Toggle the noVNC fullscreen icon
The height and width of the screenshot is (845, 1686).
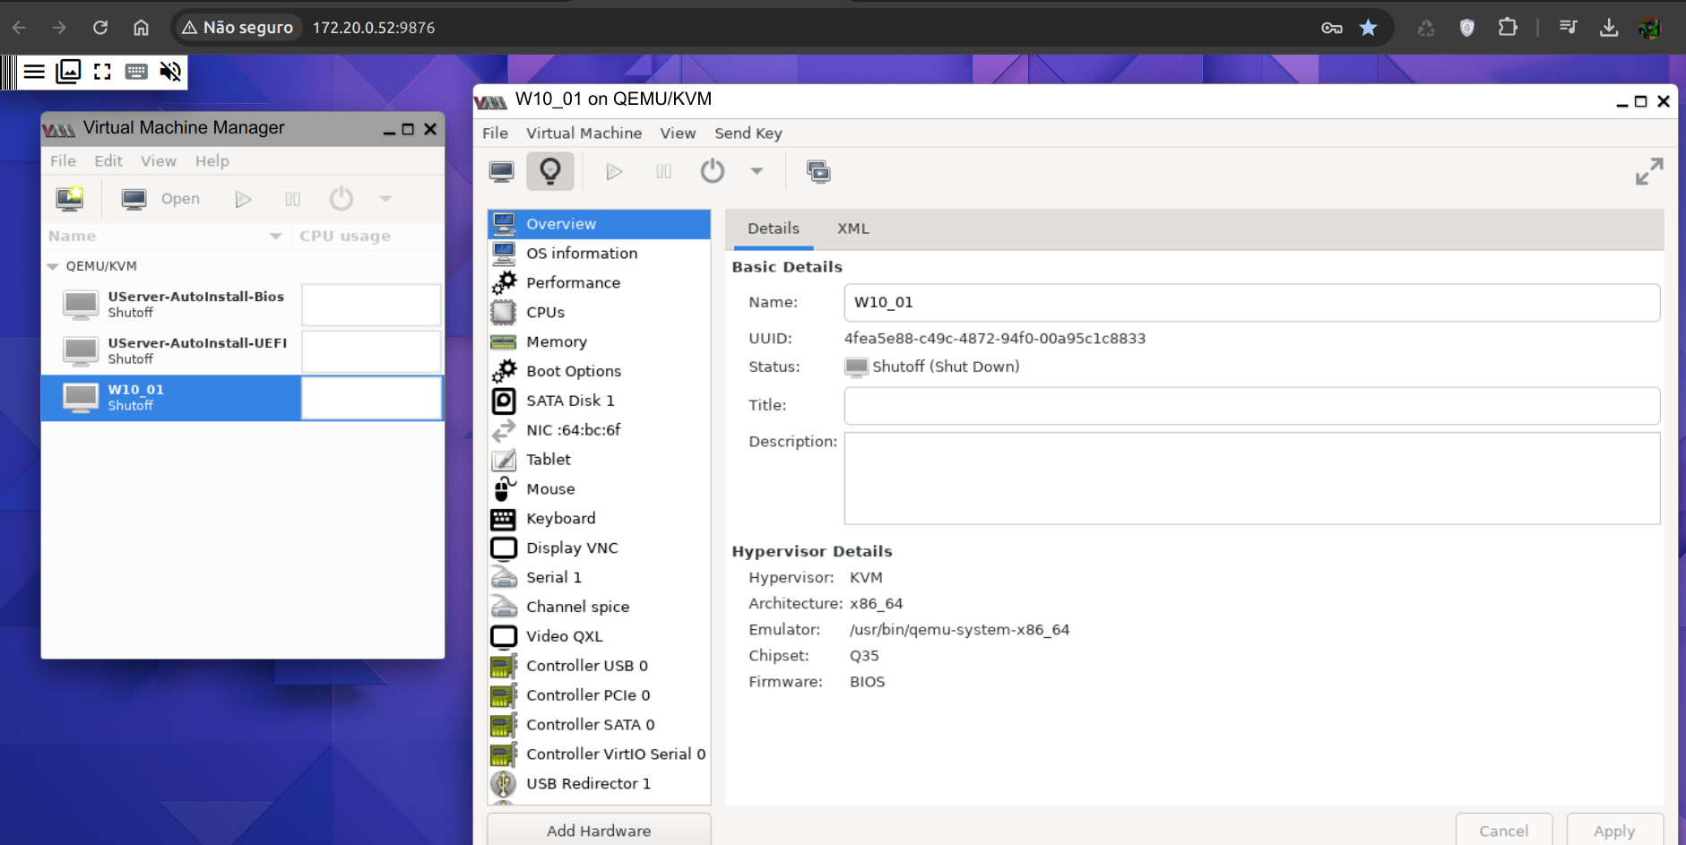click(102, 71)
